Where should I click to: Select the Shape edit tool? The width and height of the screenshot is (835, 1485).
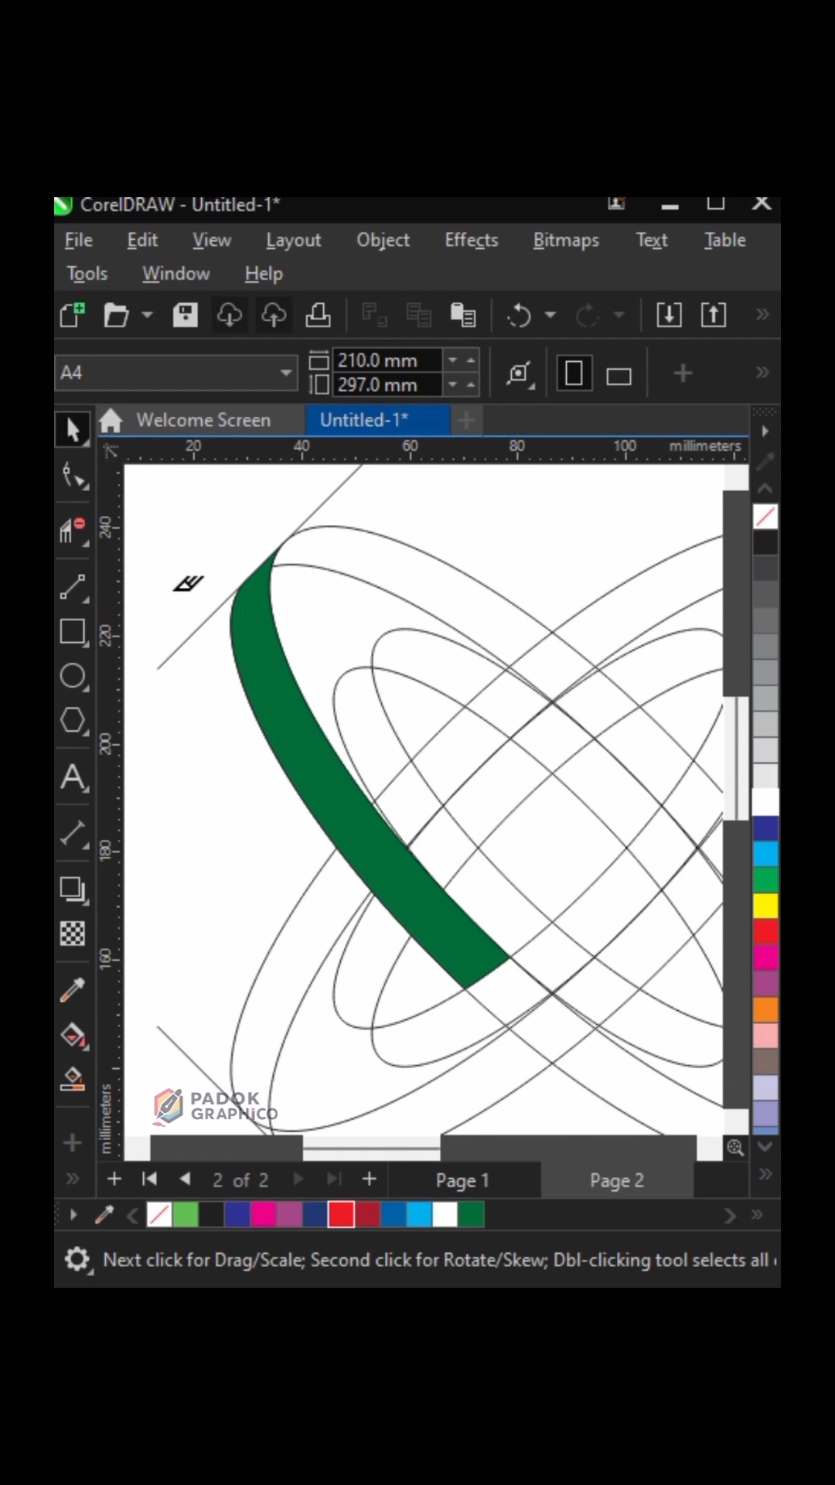(74, 476)
